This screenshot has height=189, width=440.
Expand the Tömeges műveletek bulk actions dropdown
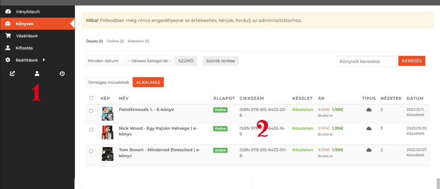click(x=108, y=82)
